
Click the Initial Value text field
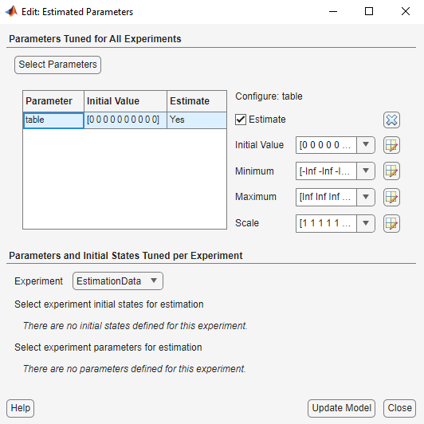click(x=326, y=145)
